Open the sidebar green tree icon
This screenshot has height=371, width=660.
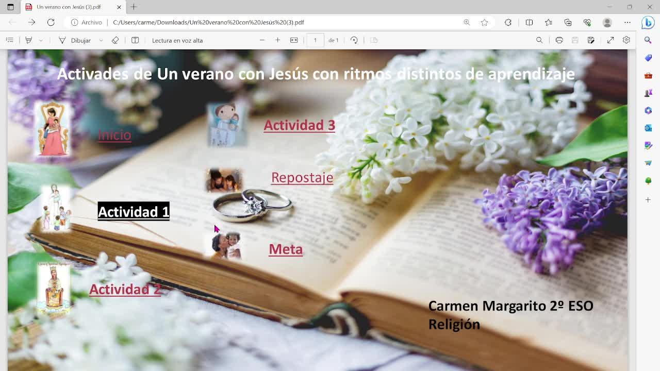coord(648,180)
